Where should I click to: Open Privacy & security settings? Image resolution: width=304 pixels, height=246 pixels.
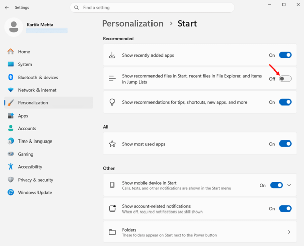pyautogui.click(x=35, y=180)
